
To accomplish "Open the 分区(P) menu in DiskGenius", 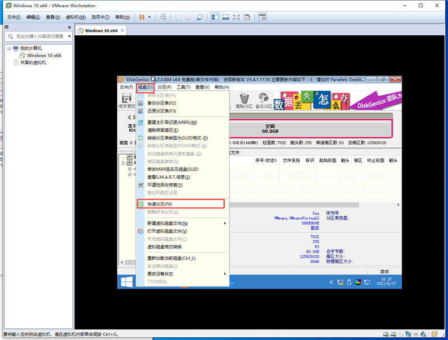I will 166,87.
